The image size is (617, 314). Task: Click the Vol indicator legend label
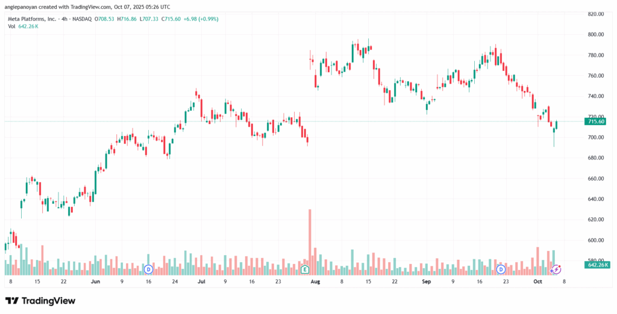pyautogui.click(x=12, y=26)
